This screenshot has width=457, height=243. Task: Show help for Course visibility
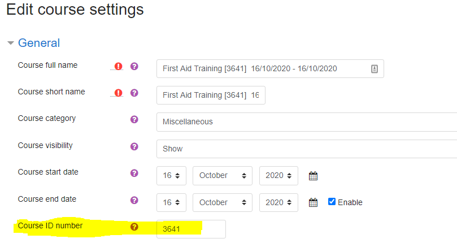click(134, 147)
